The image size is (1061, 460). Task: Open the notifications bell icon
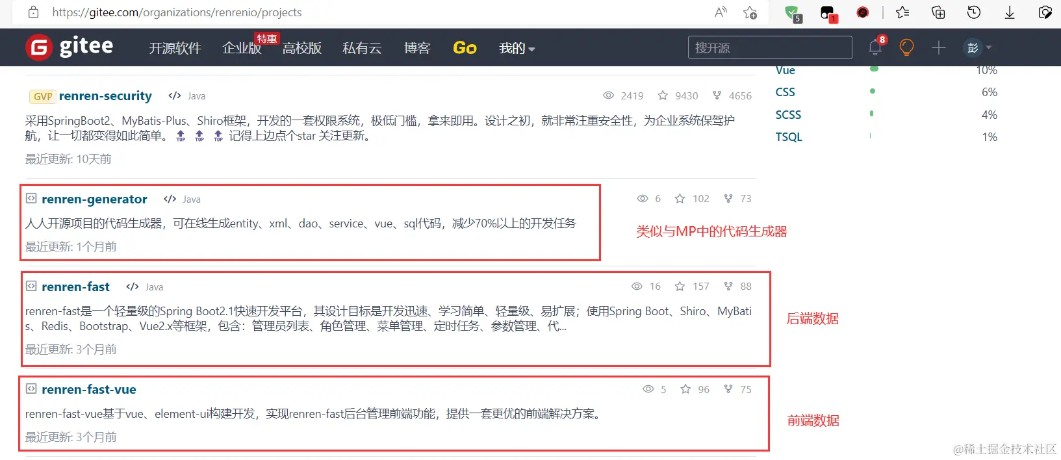(x=875, y=47)
